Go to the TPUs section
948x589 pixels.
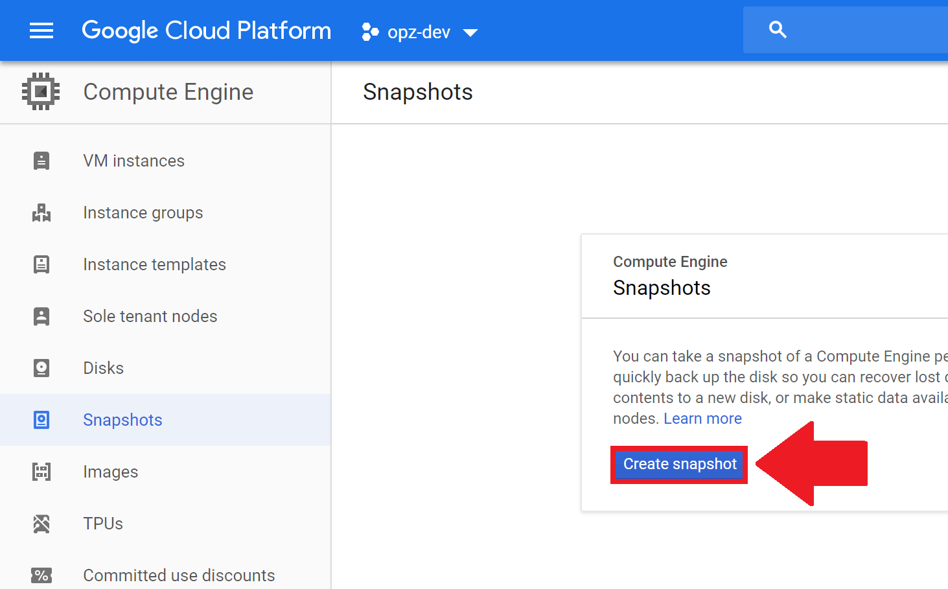coord(103,524)
